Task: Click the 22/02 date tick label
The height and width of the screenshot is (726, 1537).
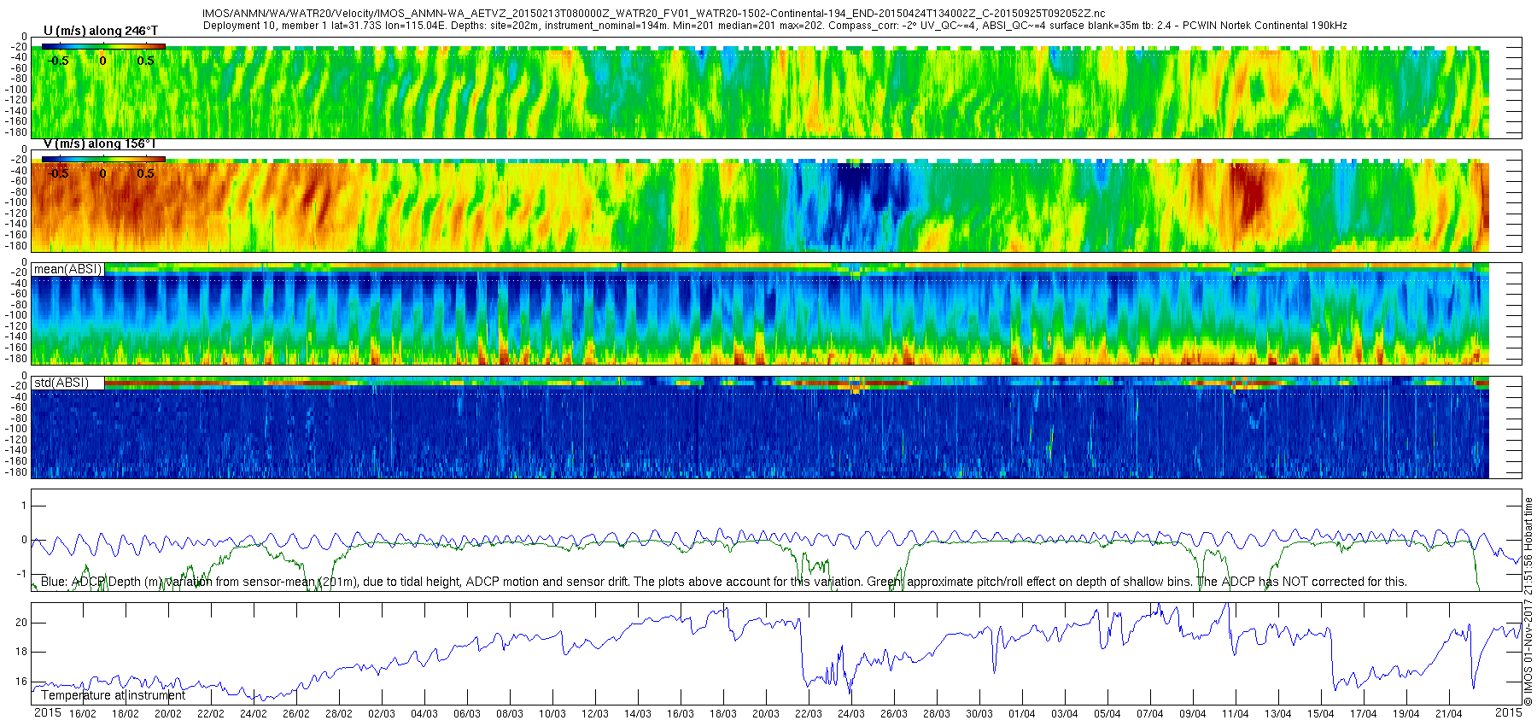Action: (211, 714)
